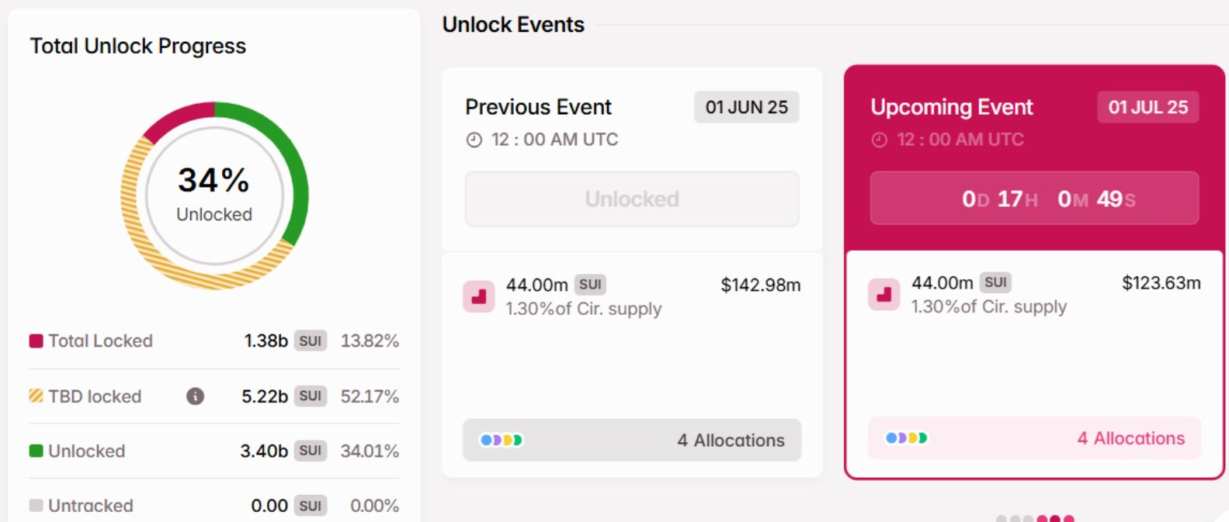Click the striped TBD locked legend swatch
Viewport: 1229px width, 522px height.
[36, 396]
